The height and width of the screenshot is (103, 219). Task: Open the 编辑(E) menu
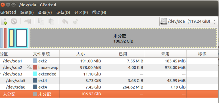[27, 12]
